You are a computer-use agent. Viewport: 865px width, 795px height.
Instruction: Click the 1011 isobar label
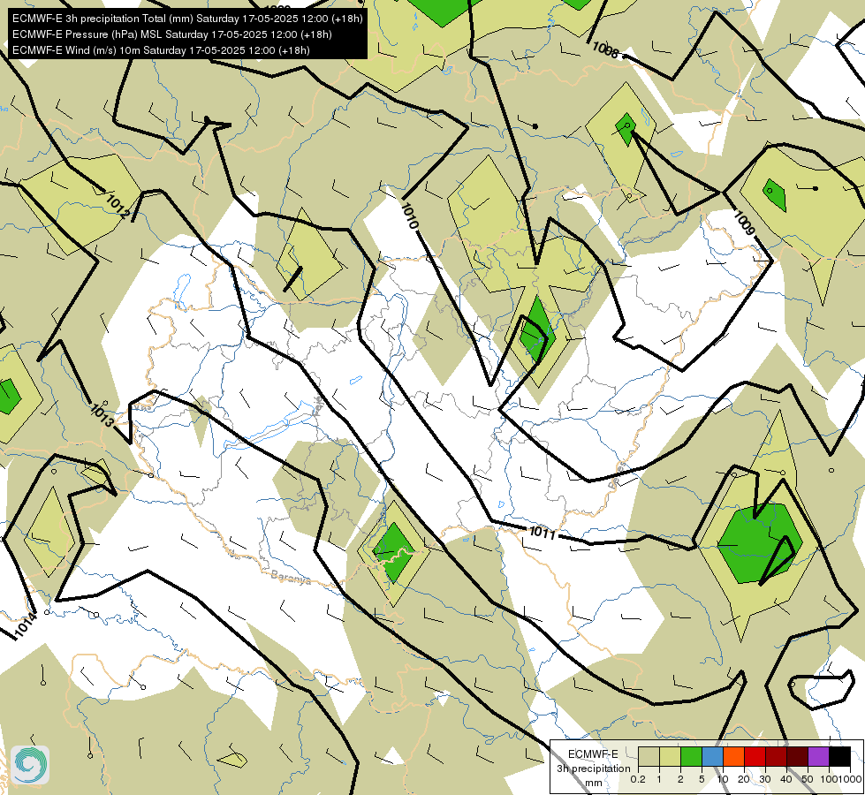click(543, 533)
